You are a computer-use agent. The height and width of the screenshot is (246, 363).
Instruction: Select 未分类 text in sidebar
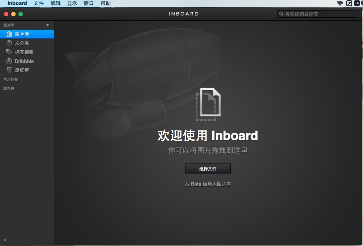pos(22,43)
